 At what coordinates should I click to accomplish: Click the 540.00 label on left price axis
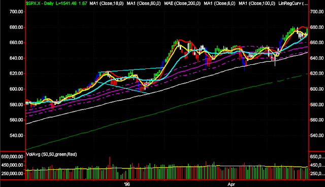16,135
